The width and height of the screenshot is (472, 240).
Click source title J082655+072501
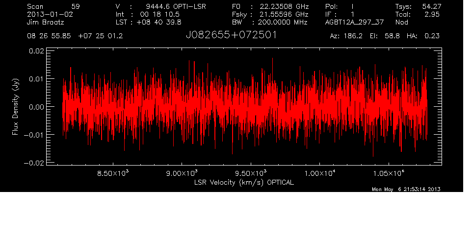tap(232, 35)
